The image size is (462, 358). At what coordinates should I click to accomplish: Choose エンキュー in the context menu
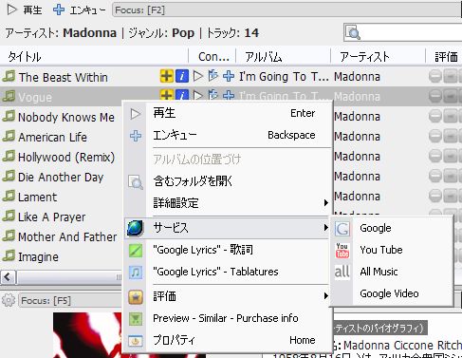(228, 135)
